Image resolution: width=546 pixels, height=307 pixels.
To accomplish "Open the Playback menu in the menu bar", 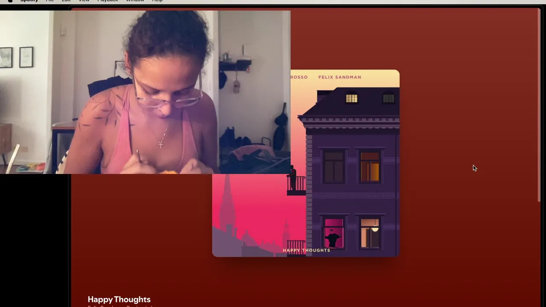I will (x=107, y=1).
